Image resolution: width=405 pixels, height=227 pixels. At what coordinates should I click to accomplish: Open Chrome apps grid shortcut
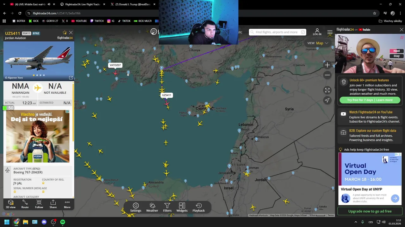coord(4,21)
